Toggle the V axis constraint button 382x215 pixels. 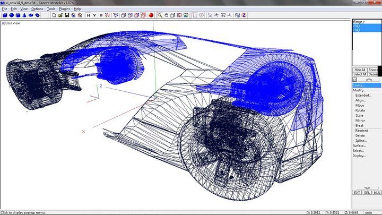[94, 15]
